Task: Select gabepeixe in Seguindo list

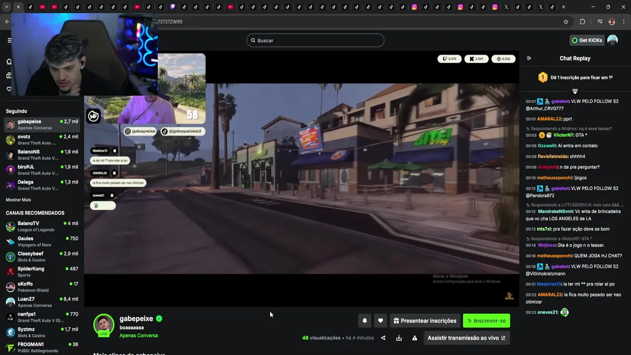Action: coord(42,124)
